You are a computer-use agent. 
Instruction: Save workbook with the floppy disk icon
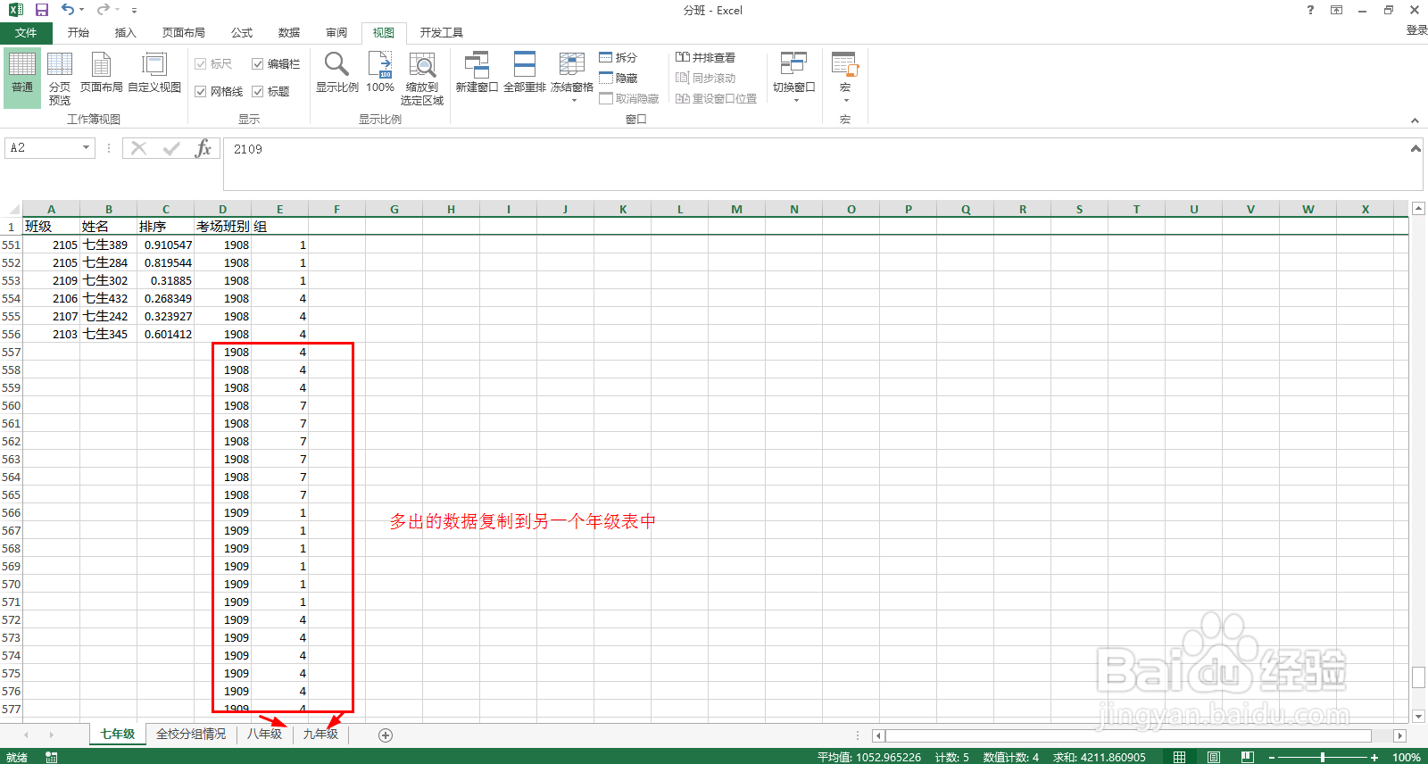[41, 10]
